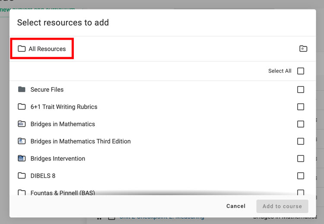Select the All Resources breadcrumb

point(47,49)
